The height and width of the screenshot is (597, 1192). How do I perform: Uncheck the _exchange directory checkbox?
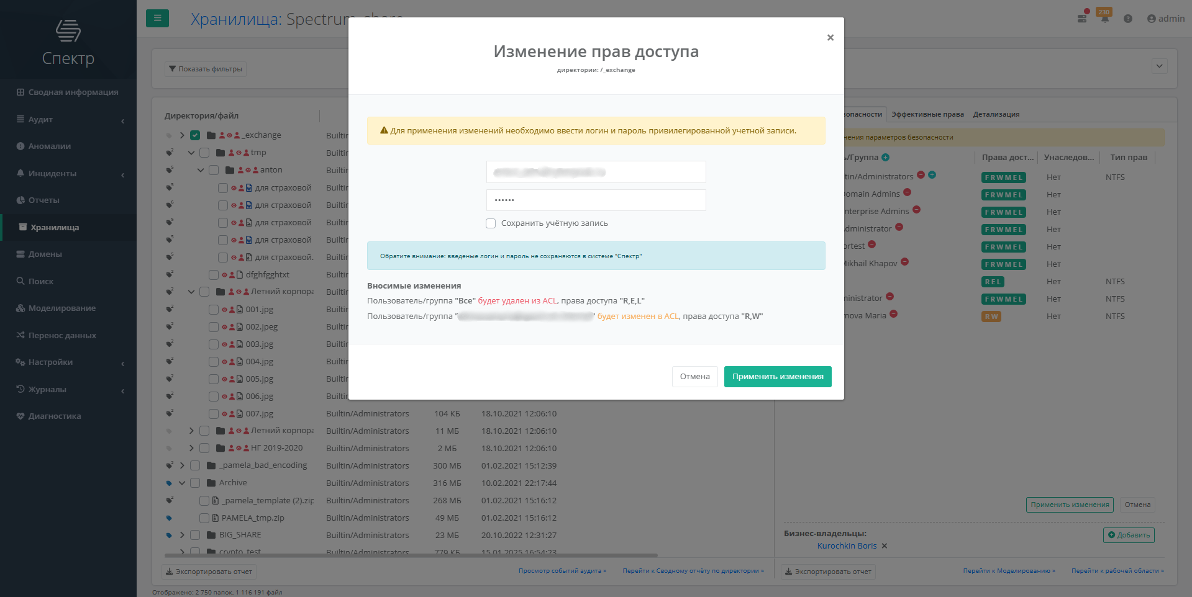point(195,135)
